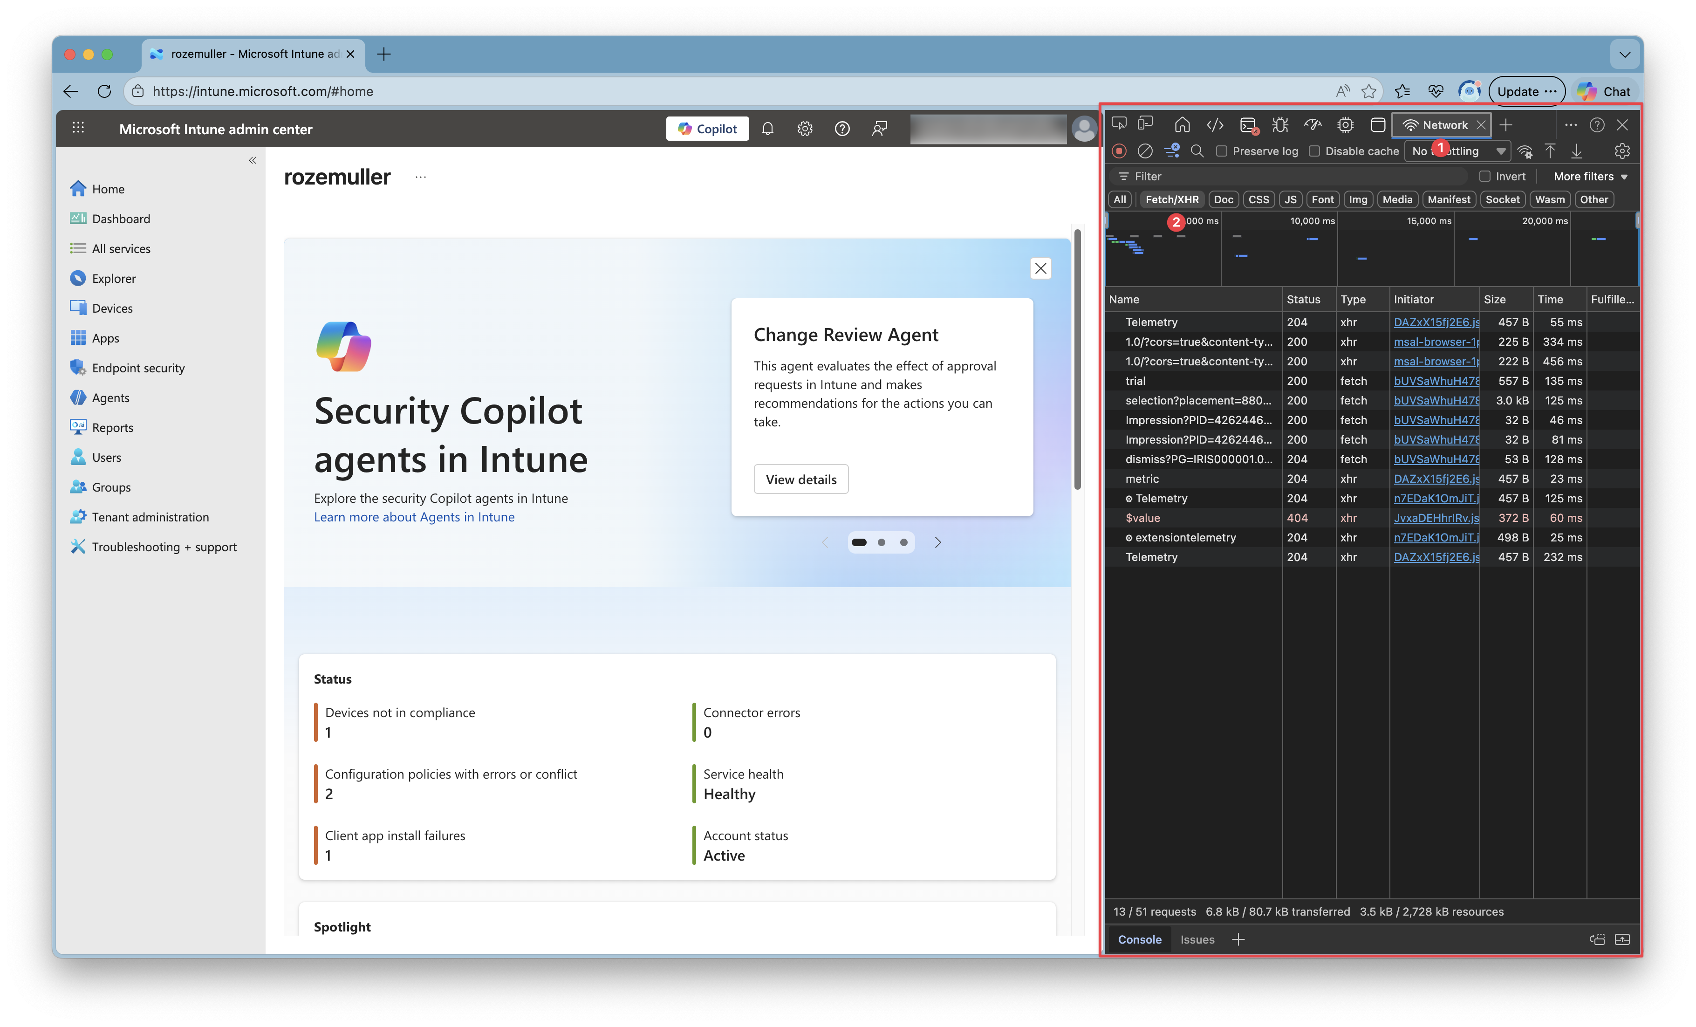Open Learn more about Agents in Intune
Viewport: 1696px width, 1027px height.
point(414,517)
